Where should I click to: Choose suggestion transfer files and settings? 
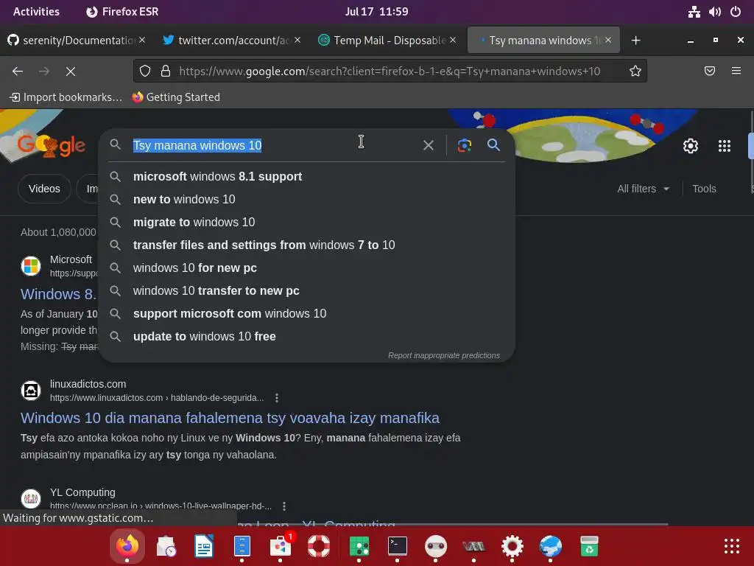(307, 245)
